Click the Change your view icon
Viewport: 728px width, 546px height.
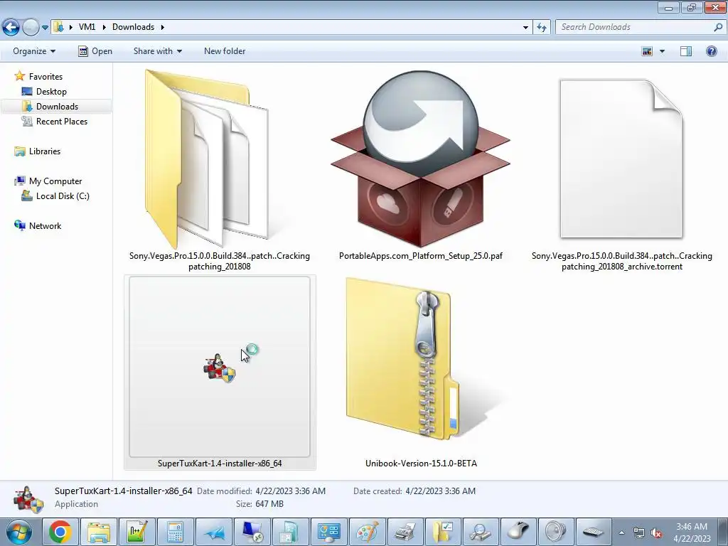tap(647, 51)
